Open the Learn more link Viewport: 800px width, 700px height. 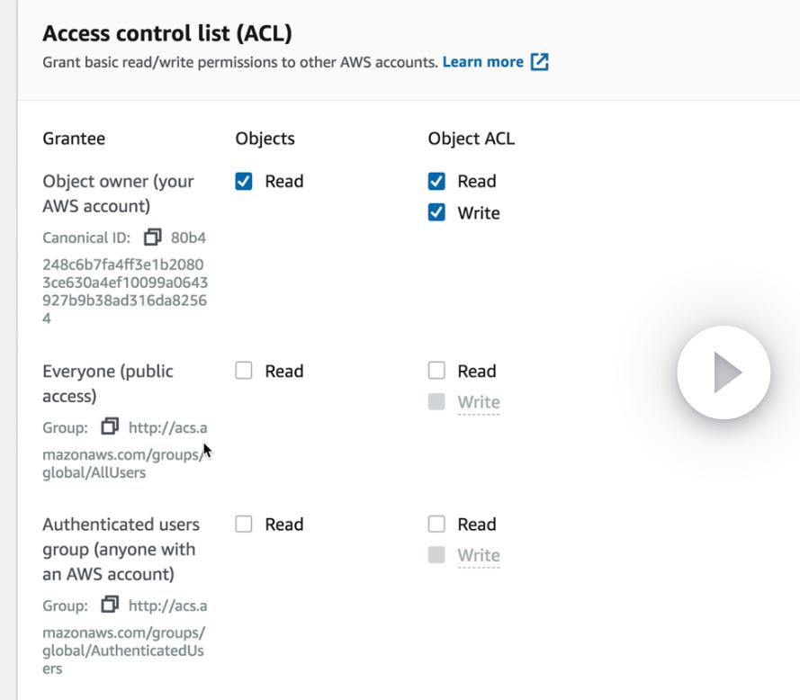pos(482,62)
